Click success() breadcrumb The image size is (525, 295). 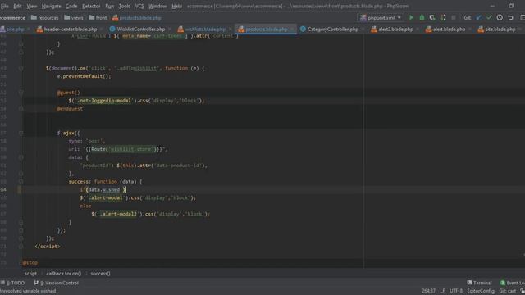point(100,274)
